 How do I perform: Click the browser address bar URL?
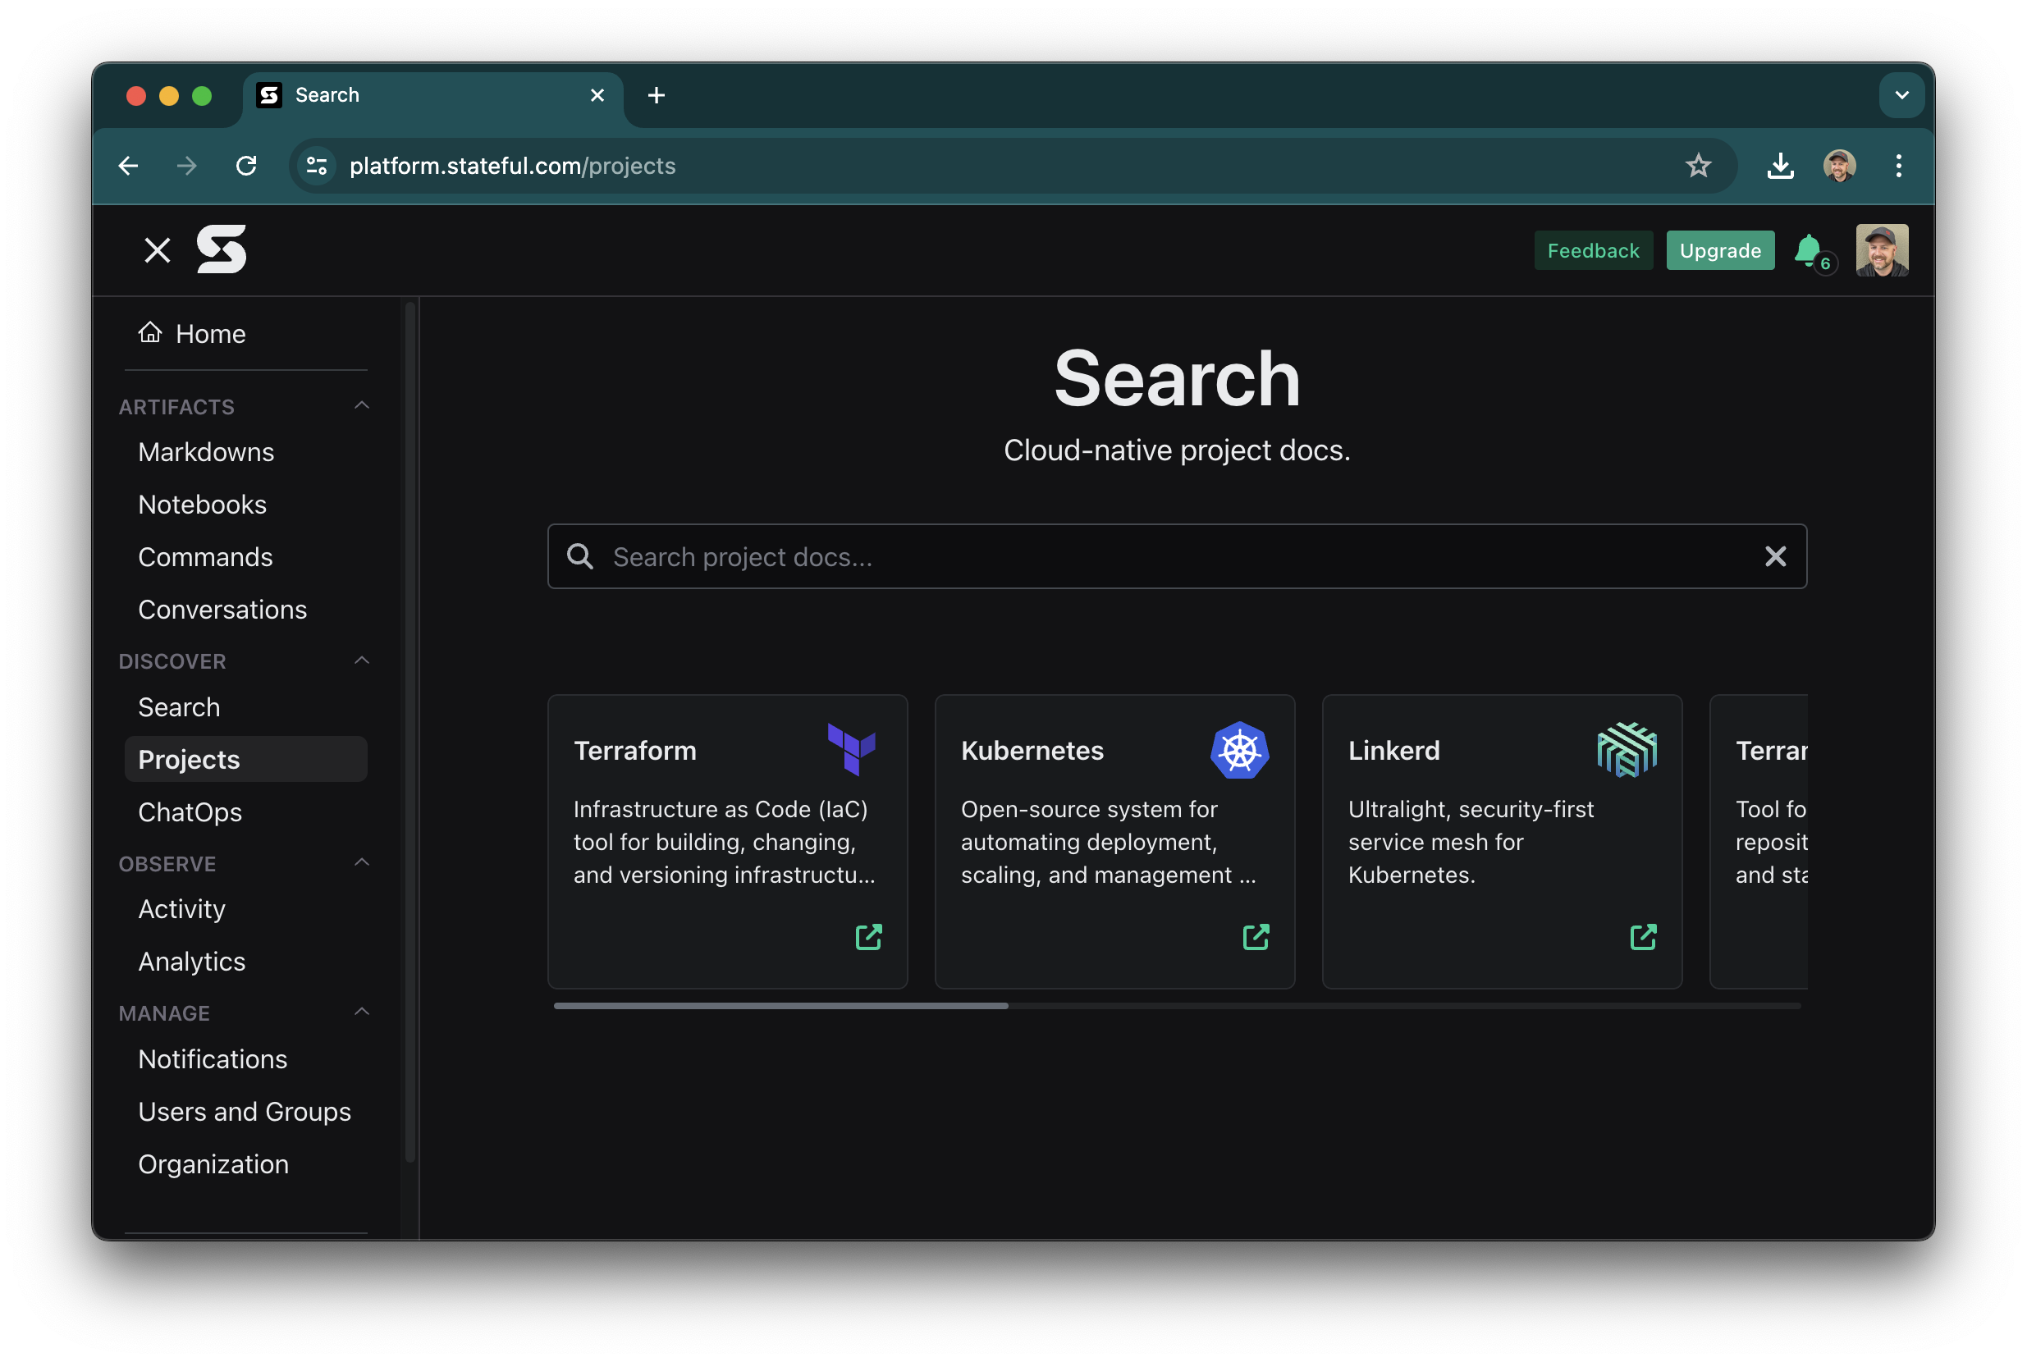tap(513, 165)
